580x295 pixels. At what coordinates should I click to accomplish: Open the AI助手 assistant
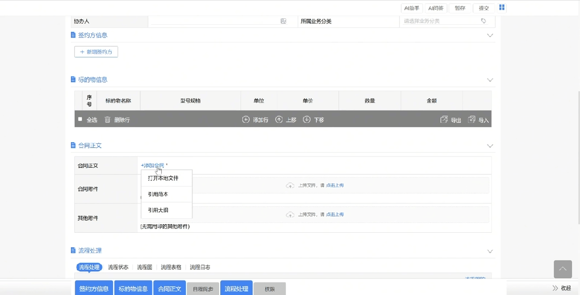412,8
